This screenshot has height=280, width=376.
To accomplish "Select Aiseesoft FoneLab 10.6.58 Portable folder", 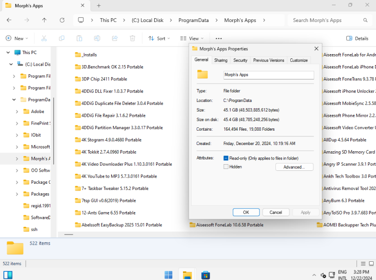I will pyautogui.click(x=227, y=225).
